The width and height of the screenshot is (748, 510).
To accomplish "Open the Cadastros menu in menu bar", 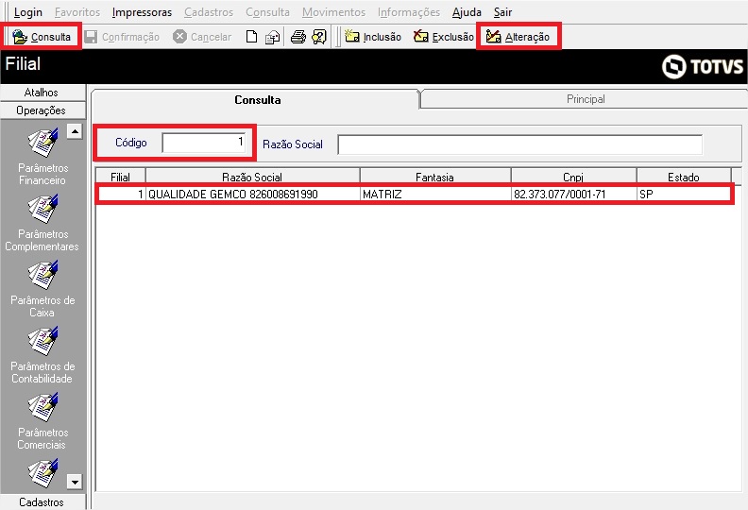I will pos(209,12).
